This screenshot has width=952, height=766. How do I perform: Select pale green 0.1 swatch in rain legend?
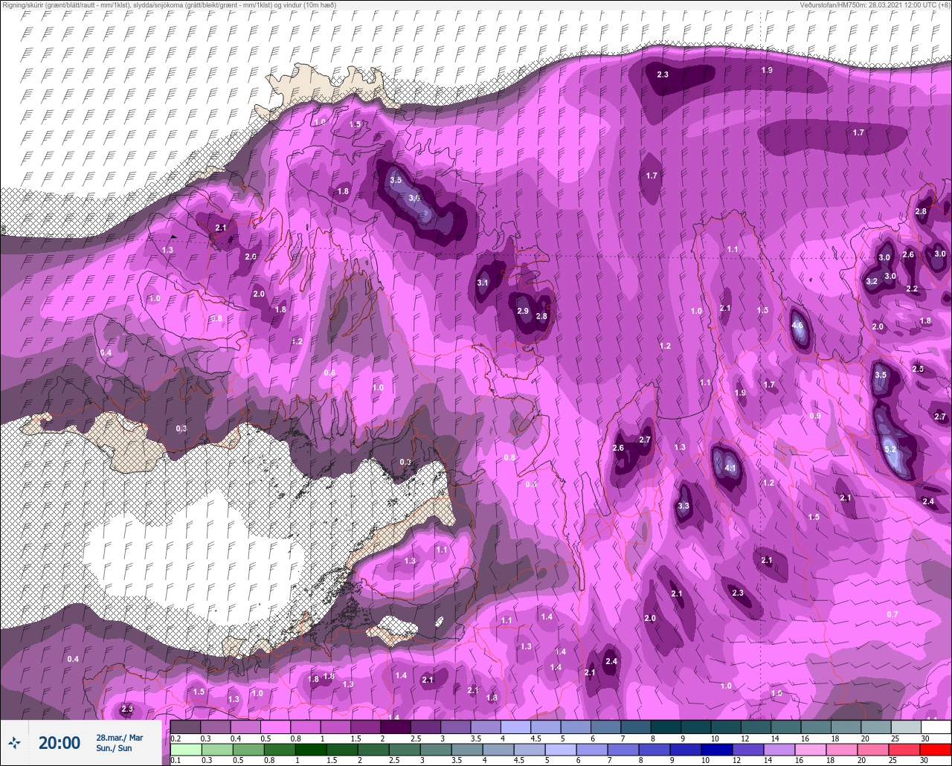point(185,749)
